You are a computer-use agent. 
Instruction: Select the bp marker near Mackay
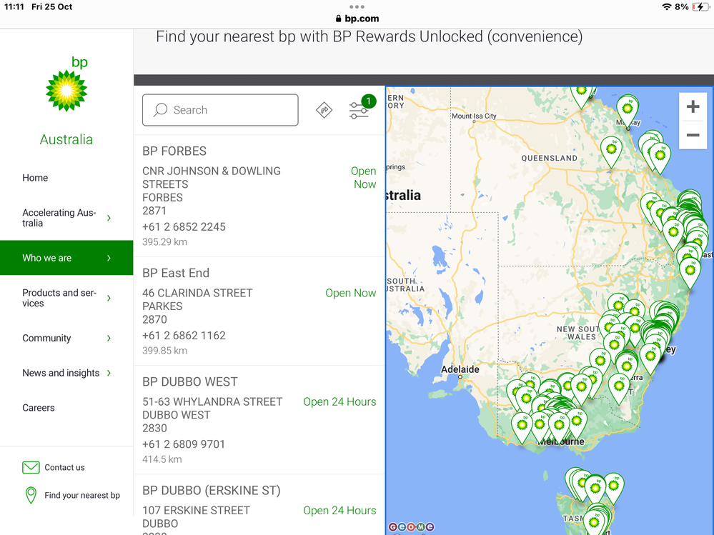[x=628, y=109]
